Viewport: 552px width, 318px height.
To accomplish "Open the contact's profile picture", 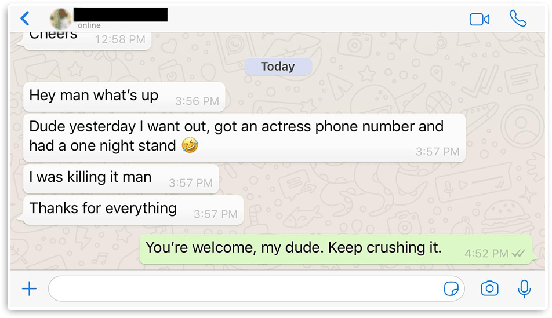I will tap(60, 19).
